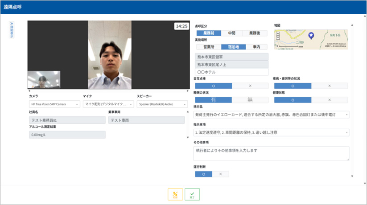Click the blue star map pin
Screen dimensions: 367x205
(x=311, y=36)
